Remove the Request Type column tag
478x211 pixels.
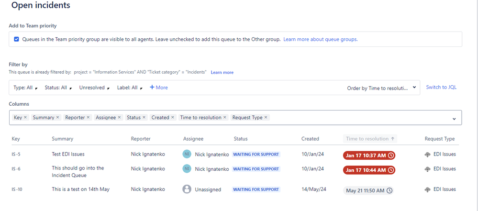click(x=266, y=117)
